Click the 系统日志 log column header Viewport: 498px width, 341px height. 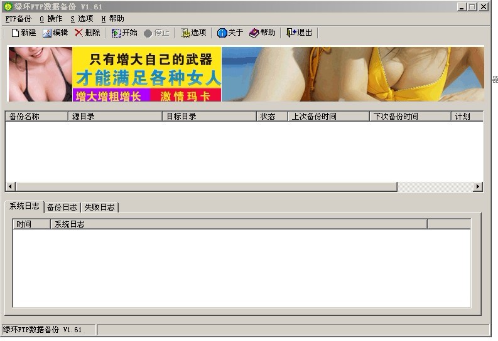click(239, 224)
